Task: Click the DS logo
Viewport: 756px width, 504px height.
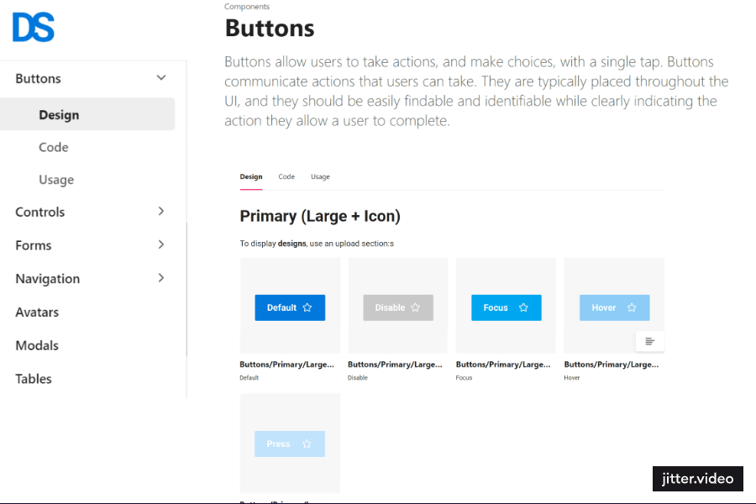Action: click(34, 29)
